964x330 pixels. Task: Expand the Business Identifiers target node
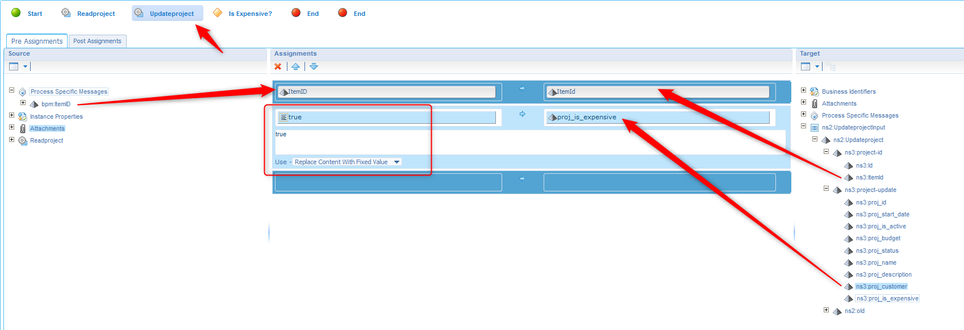(803, 90)
